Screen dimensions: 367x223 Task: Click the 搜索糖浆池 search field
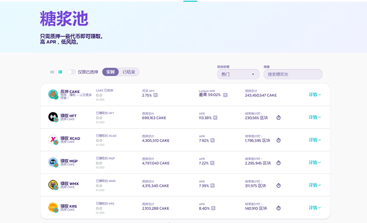[293, 74]
